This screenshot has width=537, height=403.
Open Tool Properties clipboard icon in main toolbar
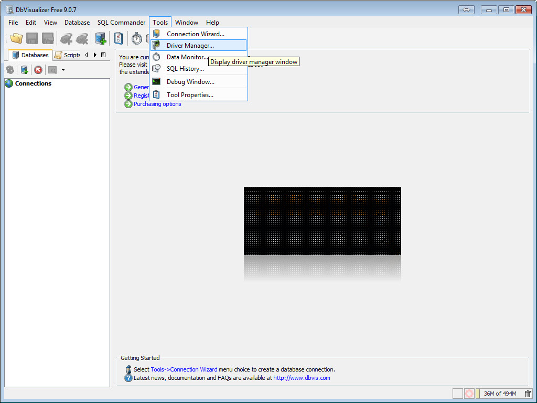(x=119, y=38)
